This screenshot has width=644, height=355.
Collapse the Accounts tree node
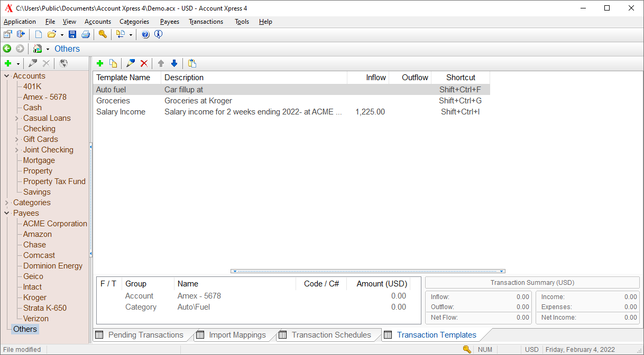[x=7, y=76]
